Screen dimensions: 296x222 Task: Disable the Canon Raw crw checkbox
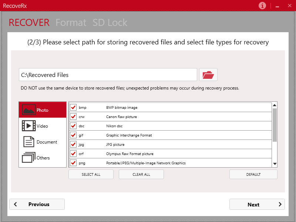(73, 117)
